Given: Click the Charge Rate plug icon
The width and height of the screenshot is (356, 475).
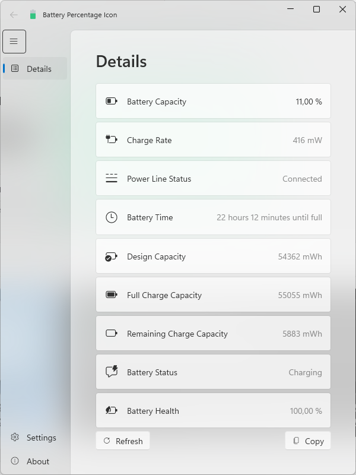Looking at the screenshot, I should point(112,140).
